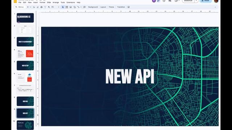
Task: Click the Theme button
Action: [x=111, y=7]
